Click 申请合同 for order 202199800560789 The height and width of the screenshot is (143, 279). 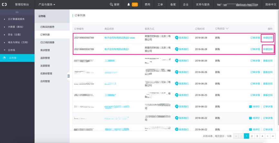[x=268, y=38]
